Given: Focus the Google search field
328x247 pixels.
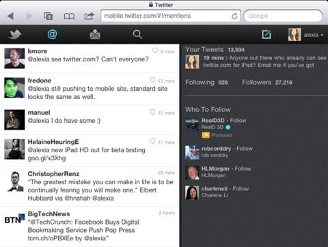Looking at the screenshot, I should tap(283, 16).
